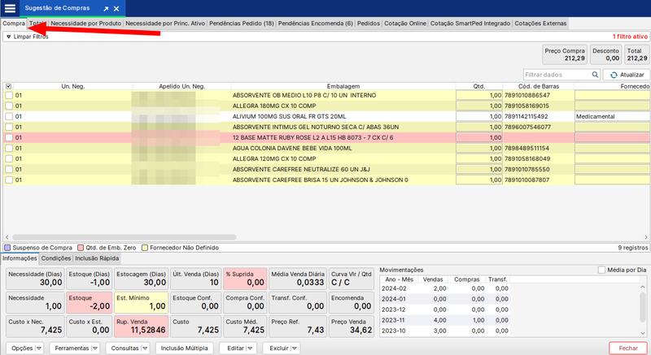Tick checkbox for ALIVIUM 100MG row
The height and width of the screenshot is (355, 651).
pyautogui.click(x=8, y=116)
